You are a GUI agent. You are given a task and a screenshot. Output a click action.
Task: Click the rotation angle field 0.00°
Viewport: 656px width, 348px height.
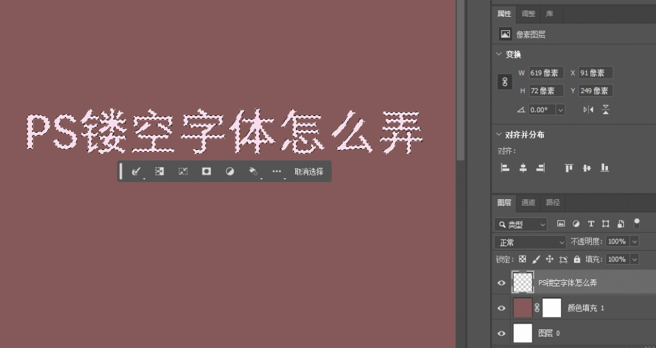[x=542, y=110]
